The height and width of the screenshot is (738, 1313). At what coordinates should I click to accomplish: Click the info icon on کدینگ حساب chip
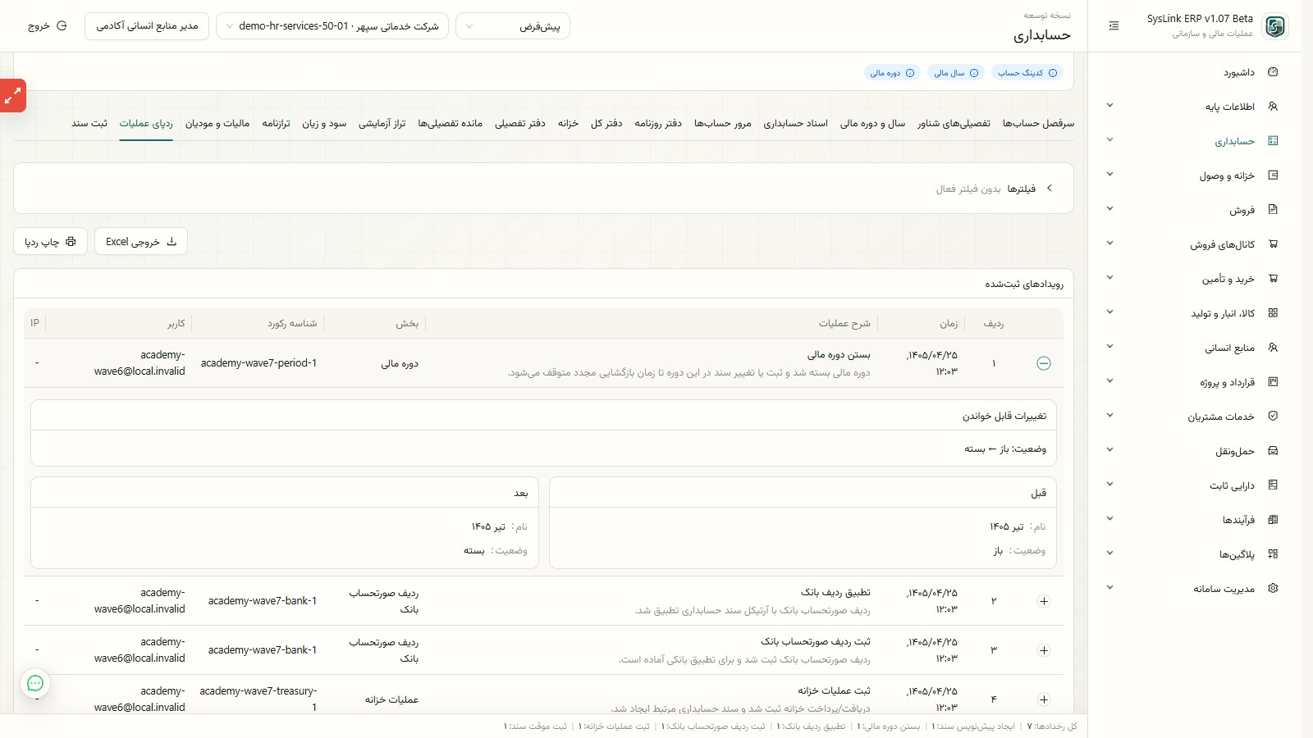tap(1053, 73)
